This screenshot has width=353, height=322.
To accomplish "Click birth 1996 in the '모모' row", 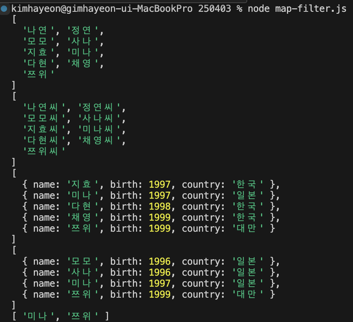I will click(160, 262).
